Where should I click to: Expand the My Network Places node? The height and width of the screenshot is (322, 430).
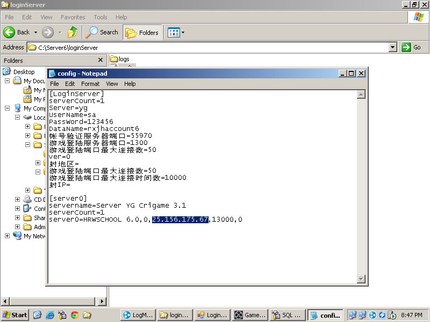[x=8, y=236]
